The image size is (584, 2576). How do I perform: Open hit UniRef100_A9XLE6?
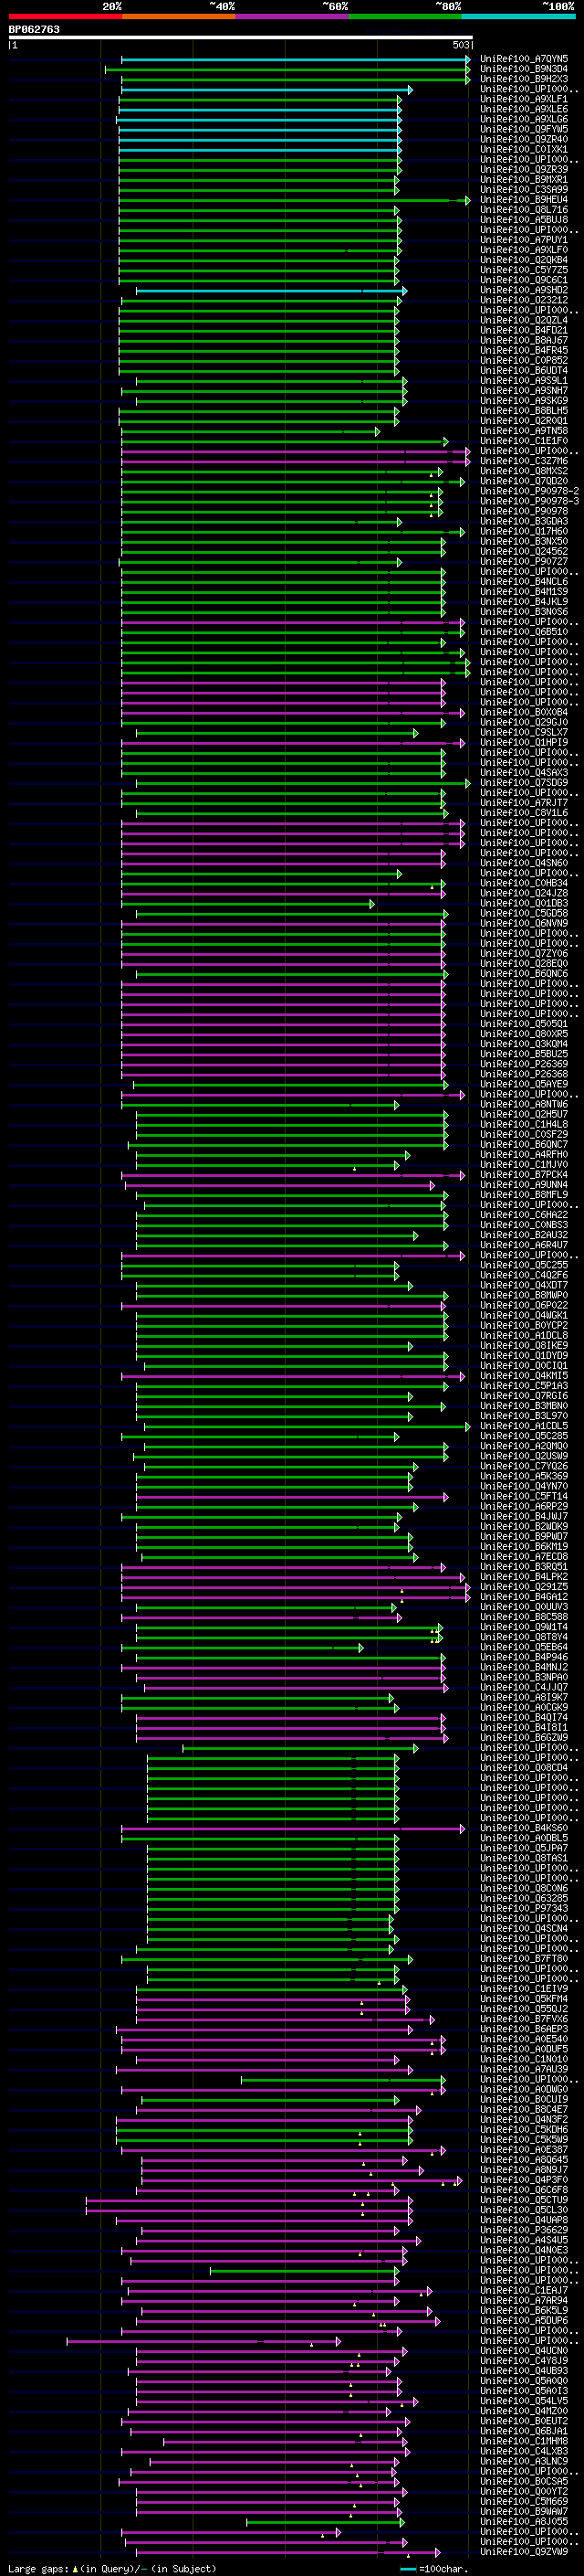(524, 109)
